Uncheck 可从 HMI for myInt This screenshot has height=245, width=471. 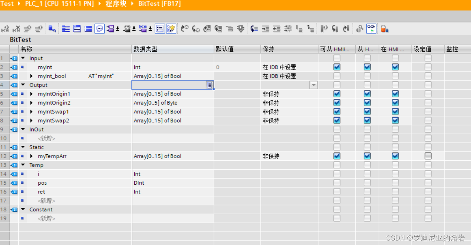336,67
